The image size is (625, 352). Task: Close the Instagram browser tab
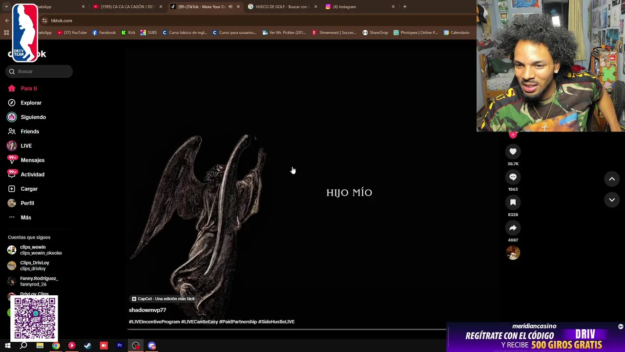click(x=393, y=7)
